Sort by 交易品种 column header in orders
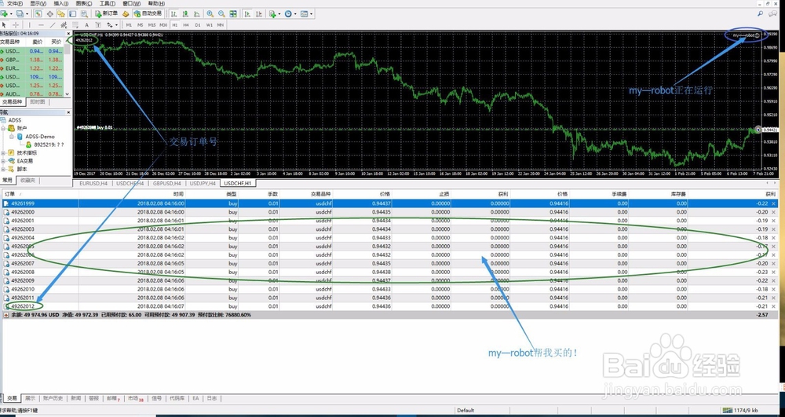The height and width of the screenshot is (417, 785). pos(320,194)
